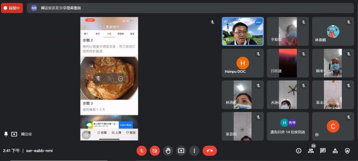358x161 pixels.
Task: Switch to the 食材 tab in recipe app
Action: 98,33
